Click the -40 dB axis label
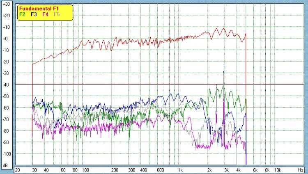308x174 pixels. 6,85
